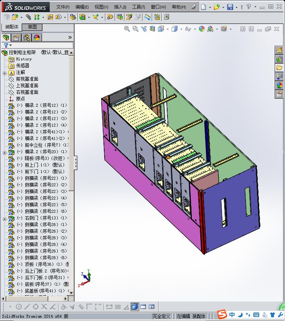Open the 文件(F) menu
This screenshot has height=321, width=285.
coord(63,7)
